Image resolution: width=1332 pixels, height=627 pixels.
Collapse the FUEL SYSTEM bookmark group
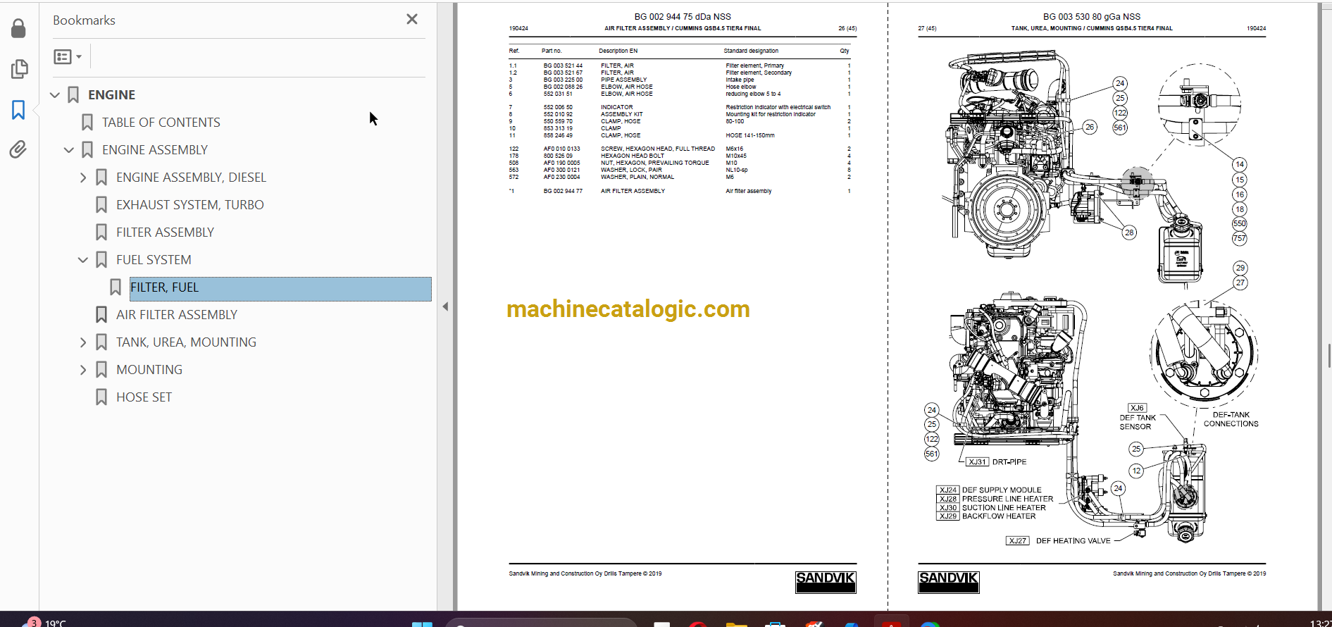pos(83,260)
